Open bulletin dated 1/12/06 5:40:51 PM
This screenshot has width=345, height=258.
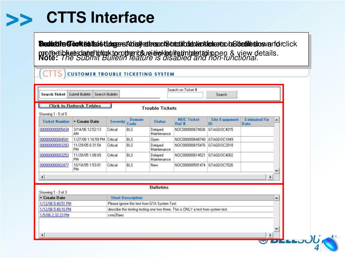(x=56, y=204)
